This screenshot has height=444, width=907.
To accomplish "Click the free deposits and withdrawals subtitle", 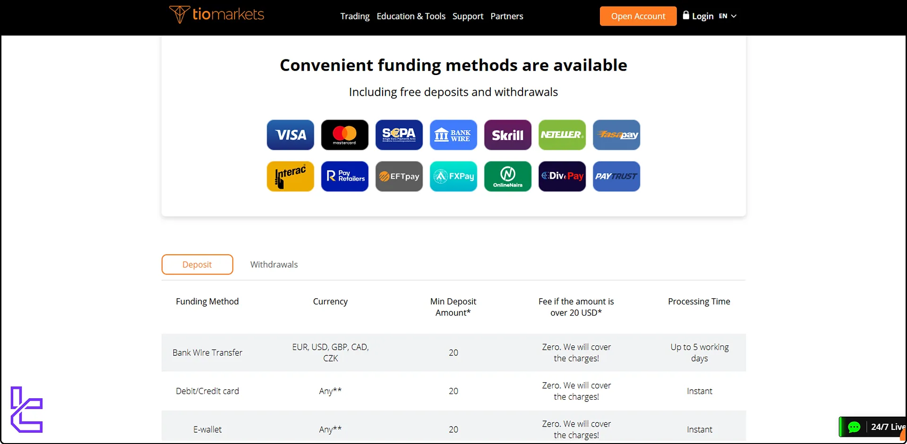I will tap(453, 92).
